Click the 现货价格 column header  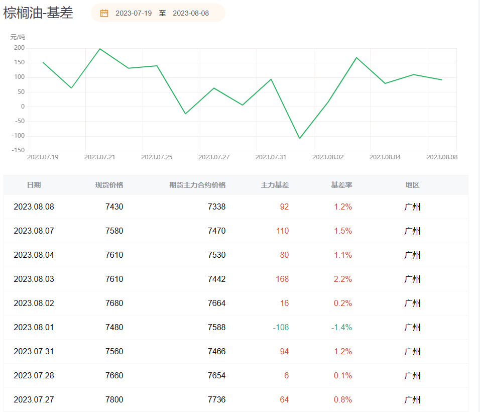(x=109, y=185)
